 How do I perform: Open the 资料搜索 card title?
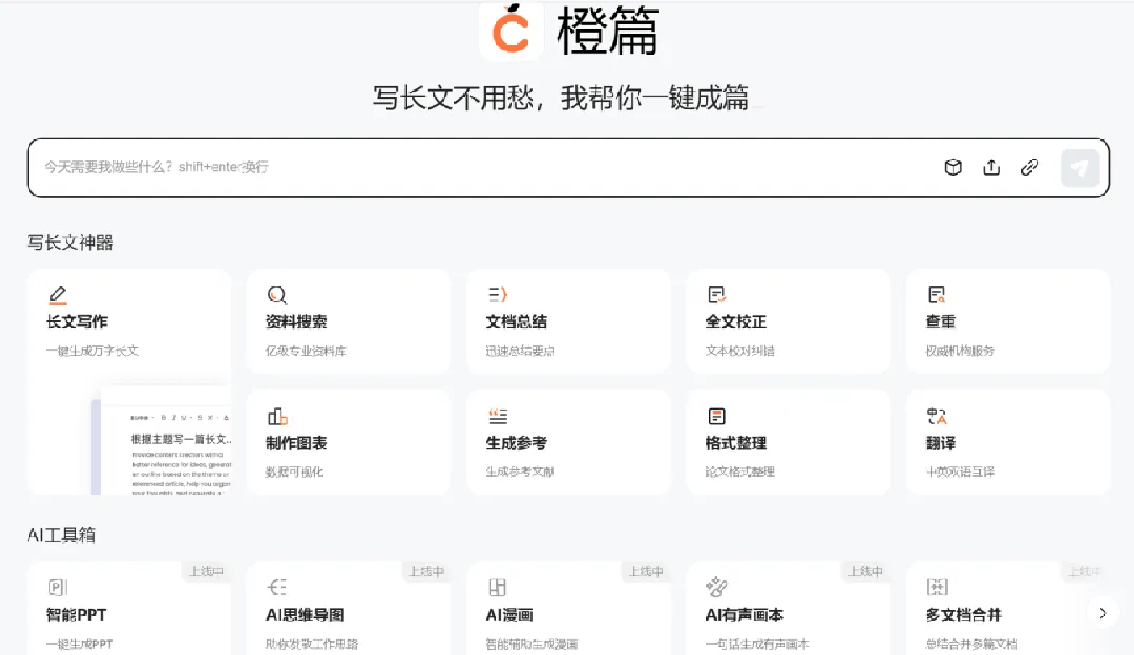click(x=297, y=322)
